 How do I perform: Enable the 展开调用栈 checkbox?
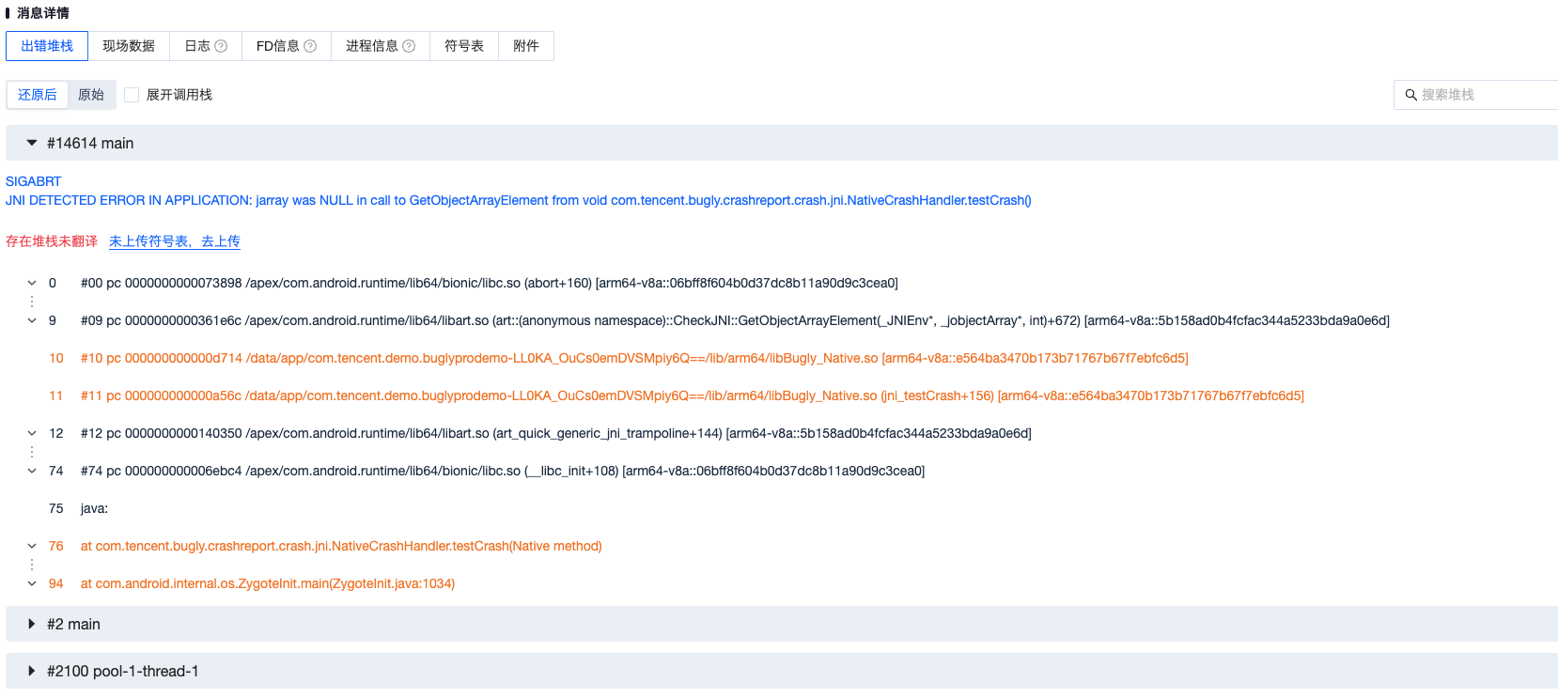(132, 95)
